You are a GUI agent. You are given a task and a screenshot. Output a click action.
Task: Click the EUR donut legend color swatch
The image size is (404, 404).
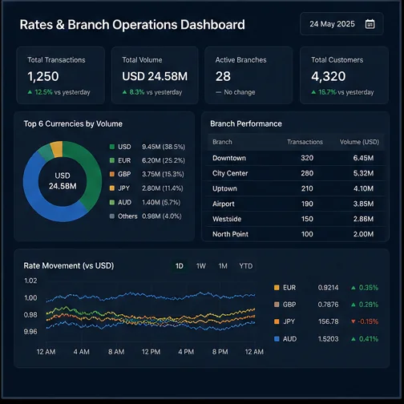(x=112, y=160)
